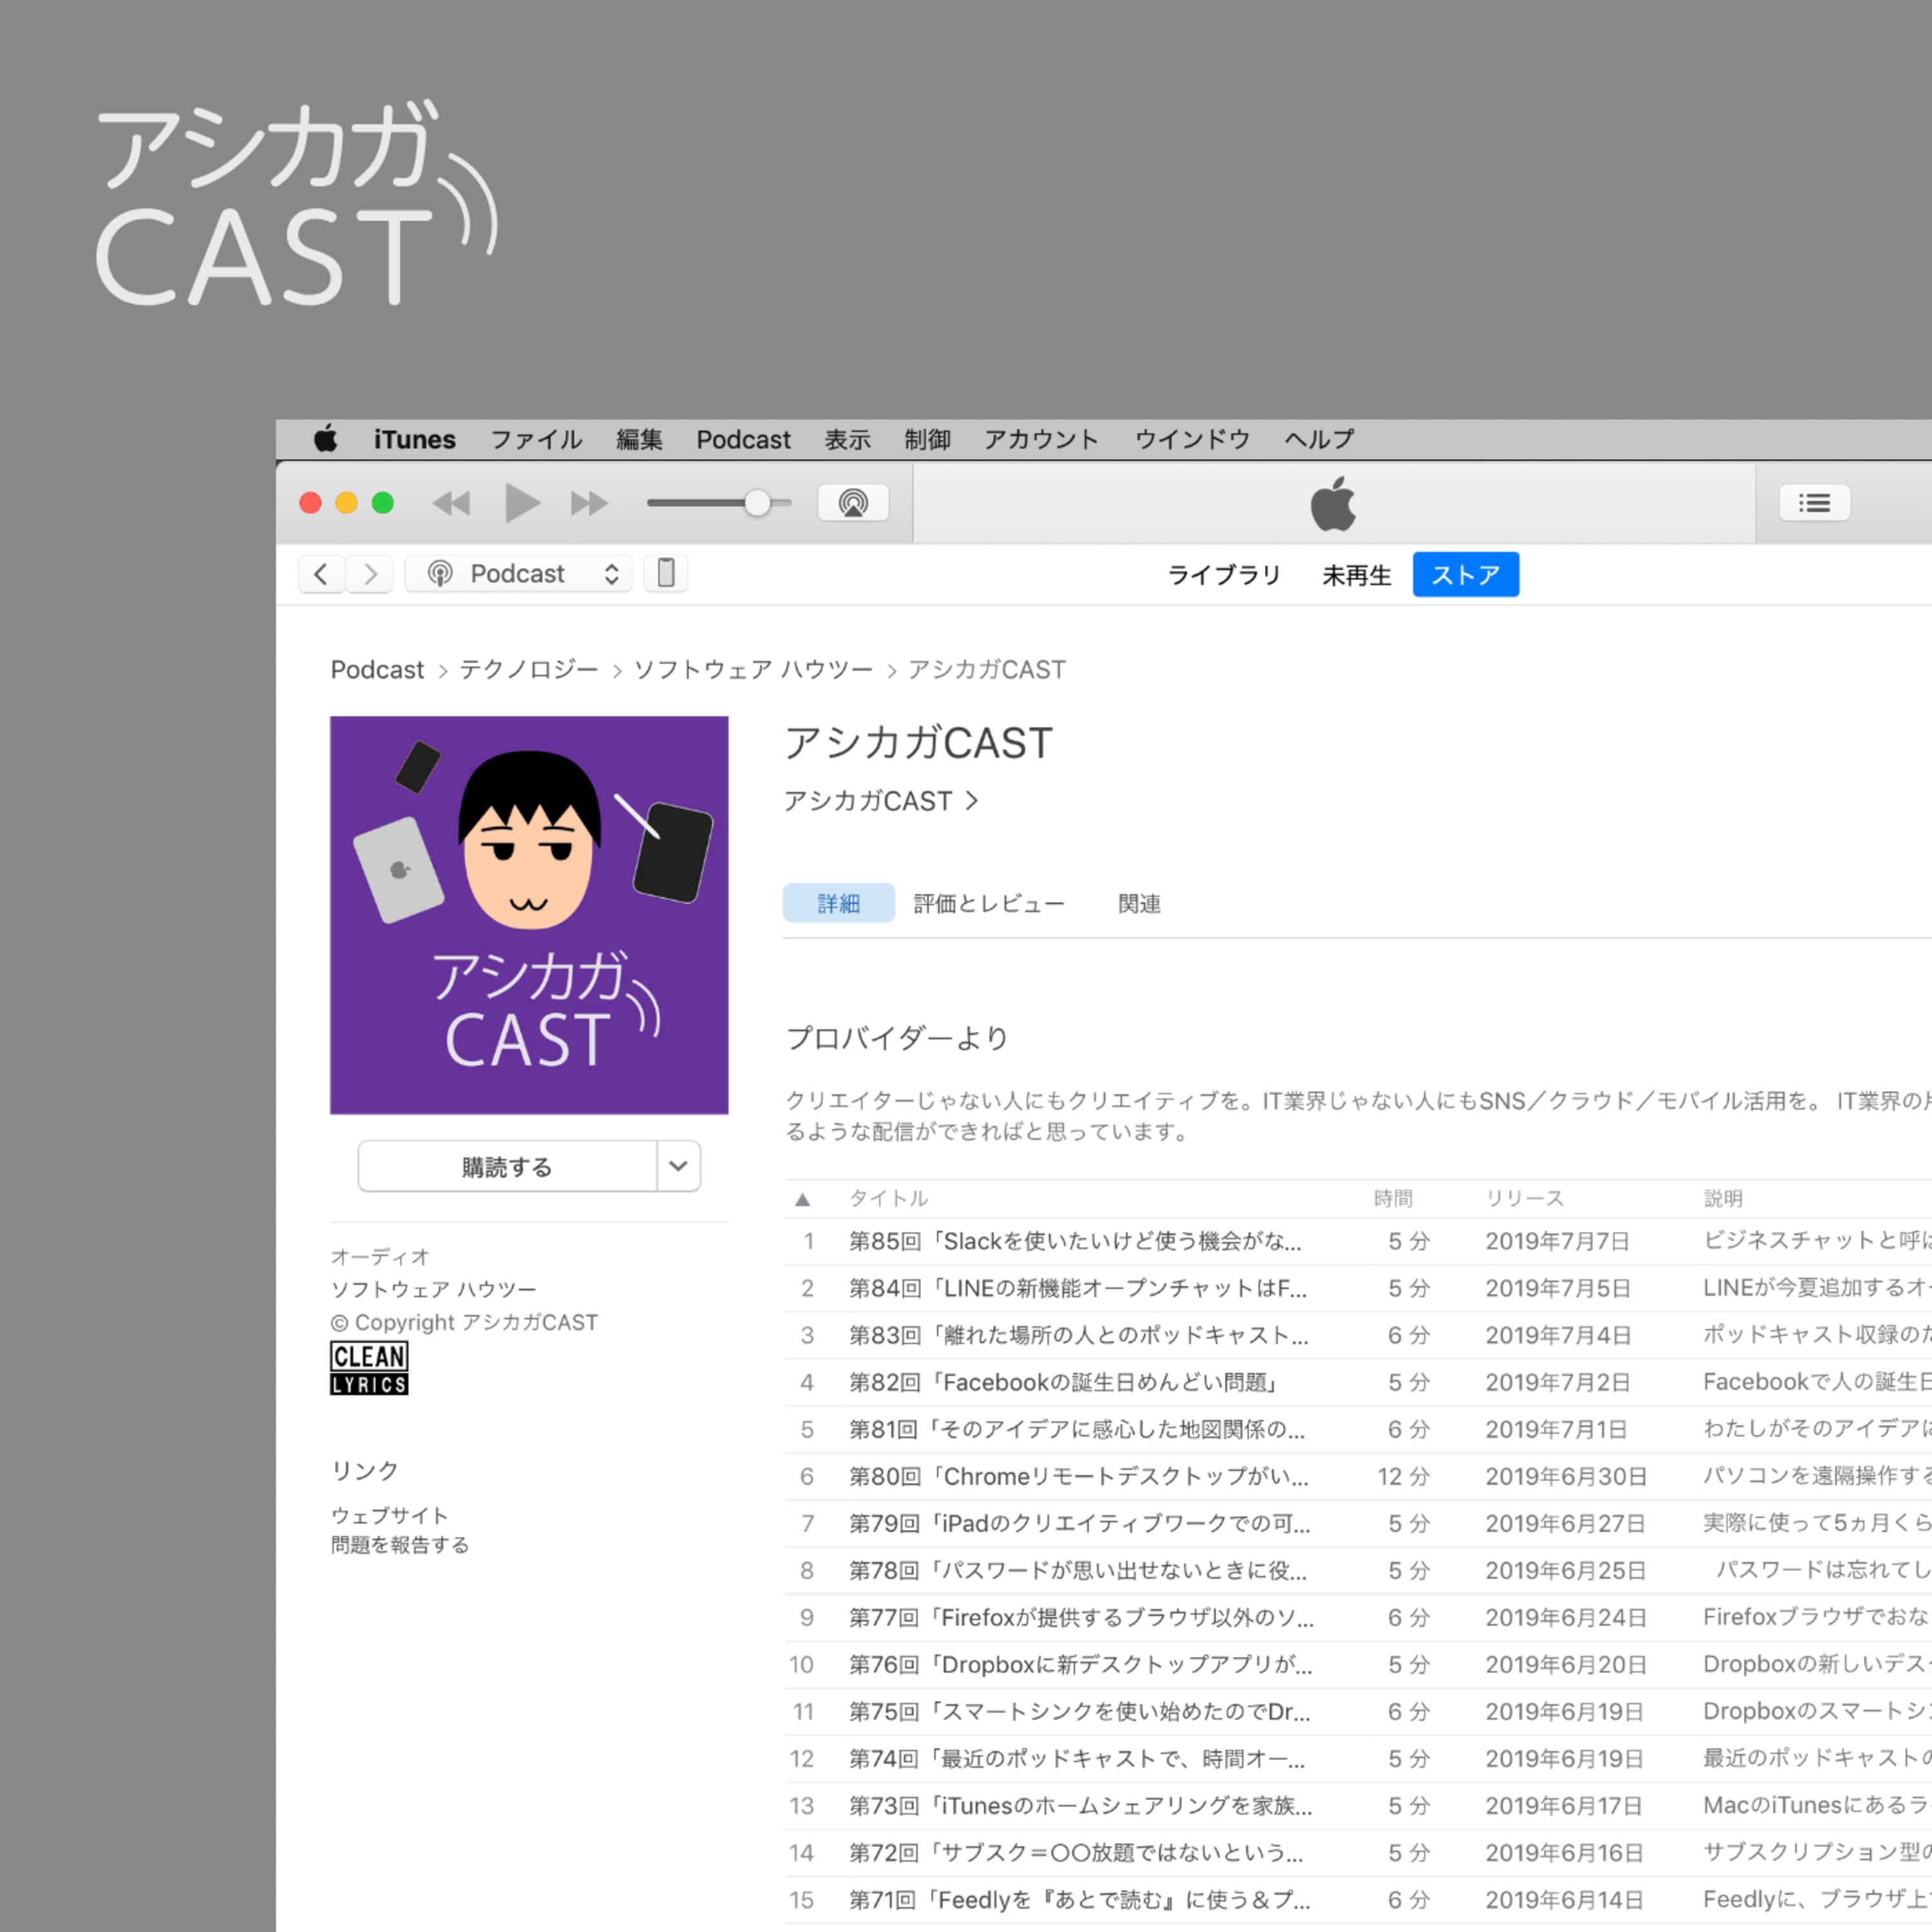Select episode 第78回 パスワード row
This screenshot has height=1932, width=1932.
point(1358,1570)
